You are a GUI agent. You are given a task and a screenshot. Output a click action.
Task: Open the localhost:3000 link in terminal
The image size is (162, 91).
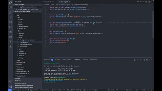pos(66,69)
